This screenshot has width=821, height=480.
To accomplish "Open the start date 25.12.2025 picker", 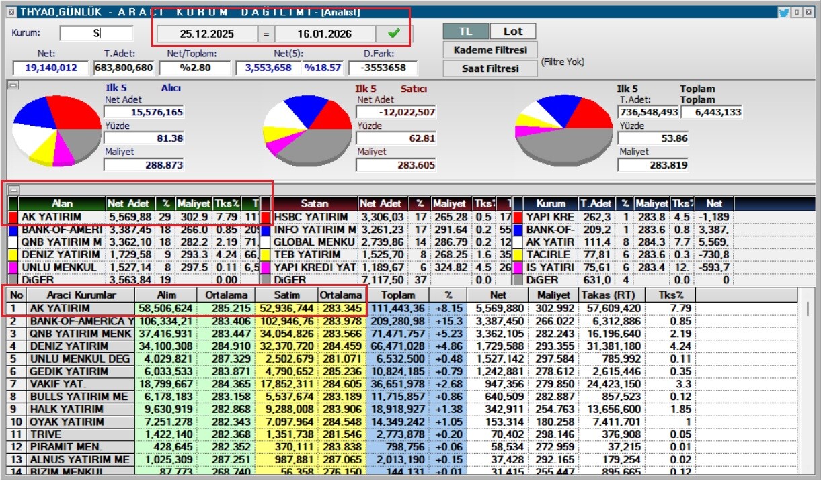I will tap(207, 34).
